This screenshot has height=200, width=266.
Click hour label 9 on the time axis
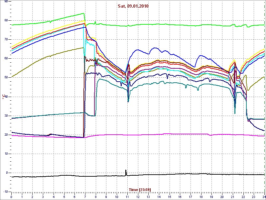(x=106, y=197)
